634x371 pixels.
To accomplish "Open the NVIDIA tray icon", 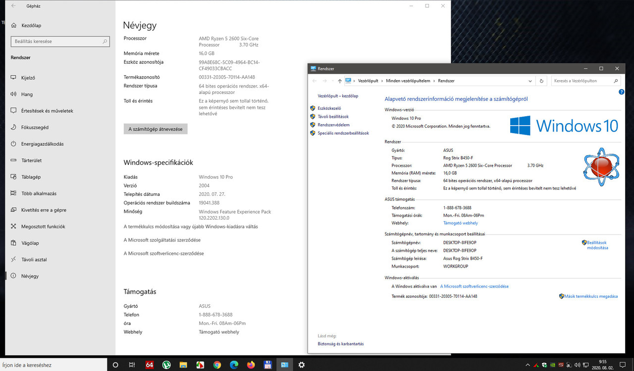I will click(552, 365).
